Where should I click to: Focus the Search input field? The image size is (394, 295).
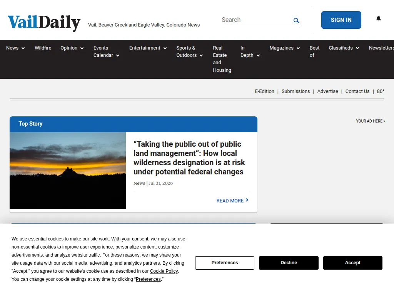pyautogui.click(x=256, y=20)
